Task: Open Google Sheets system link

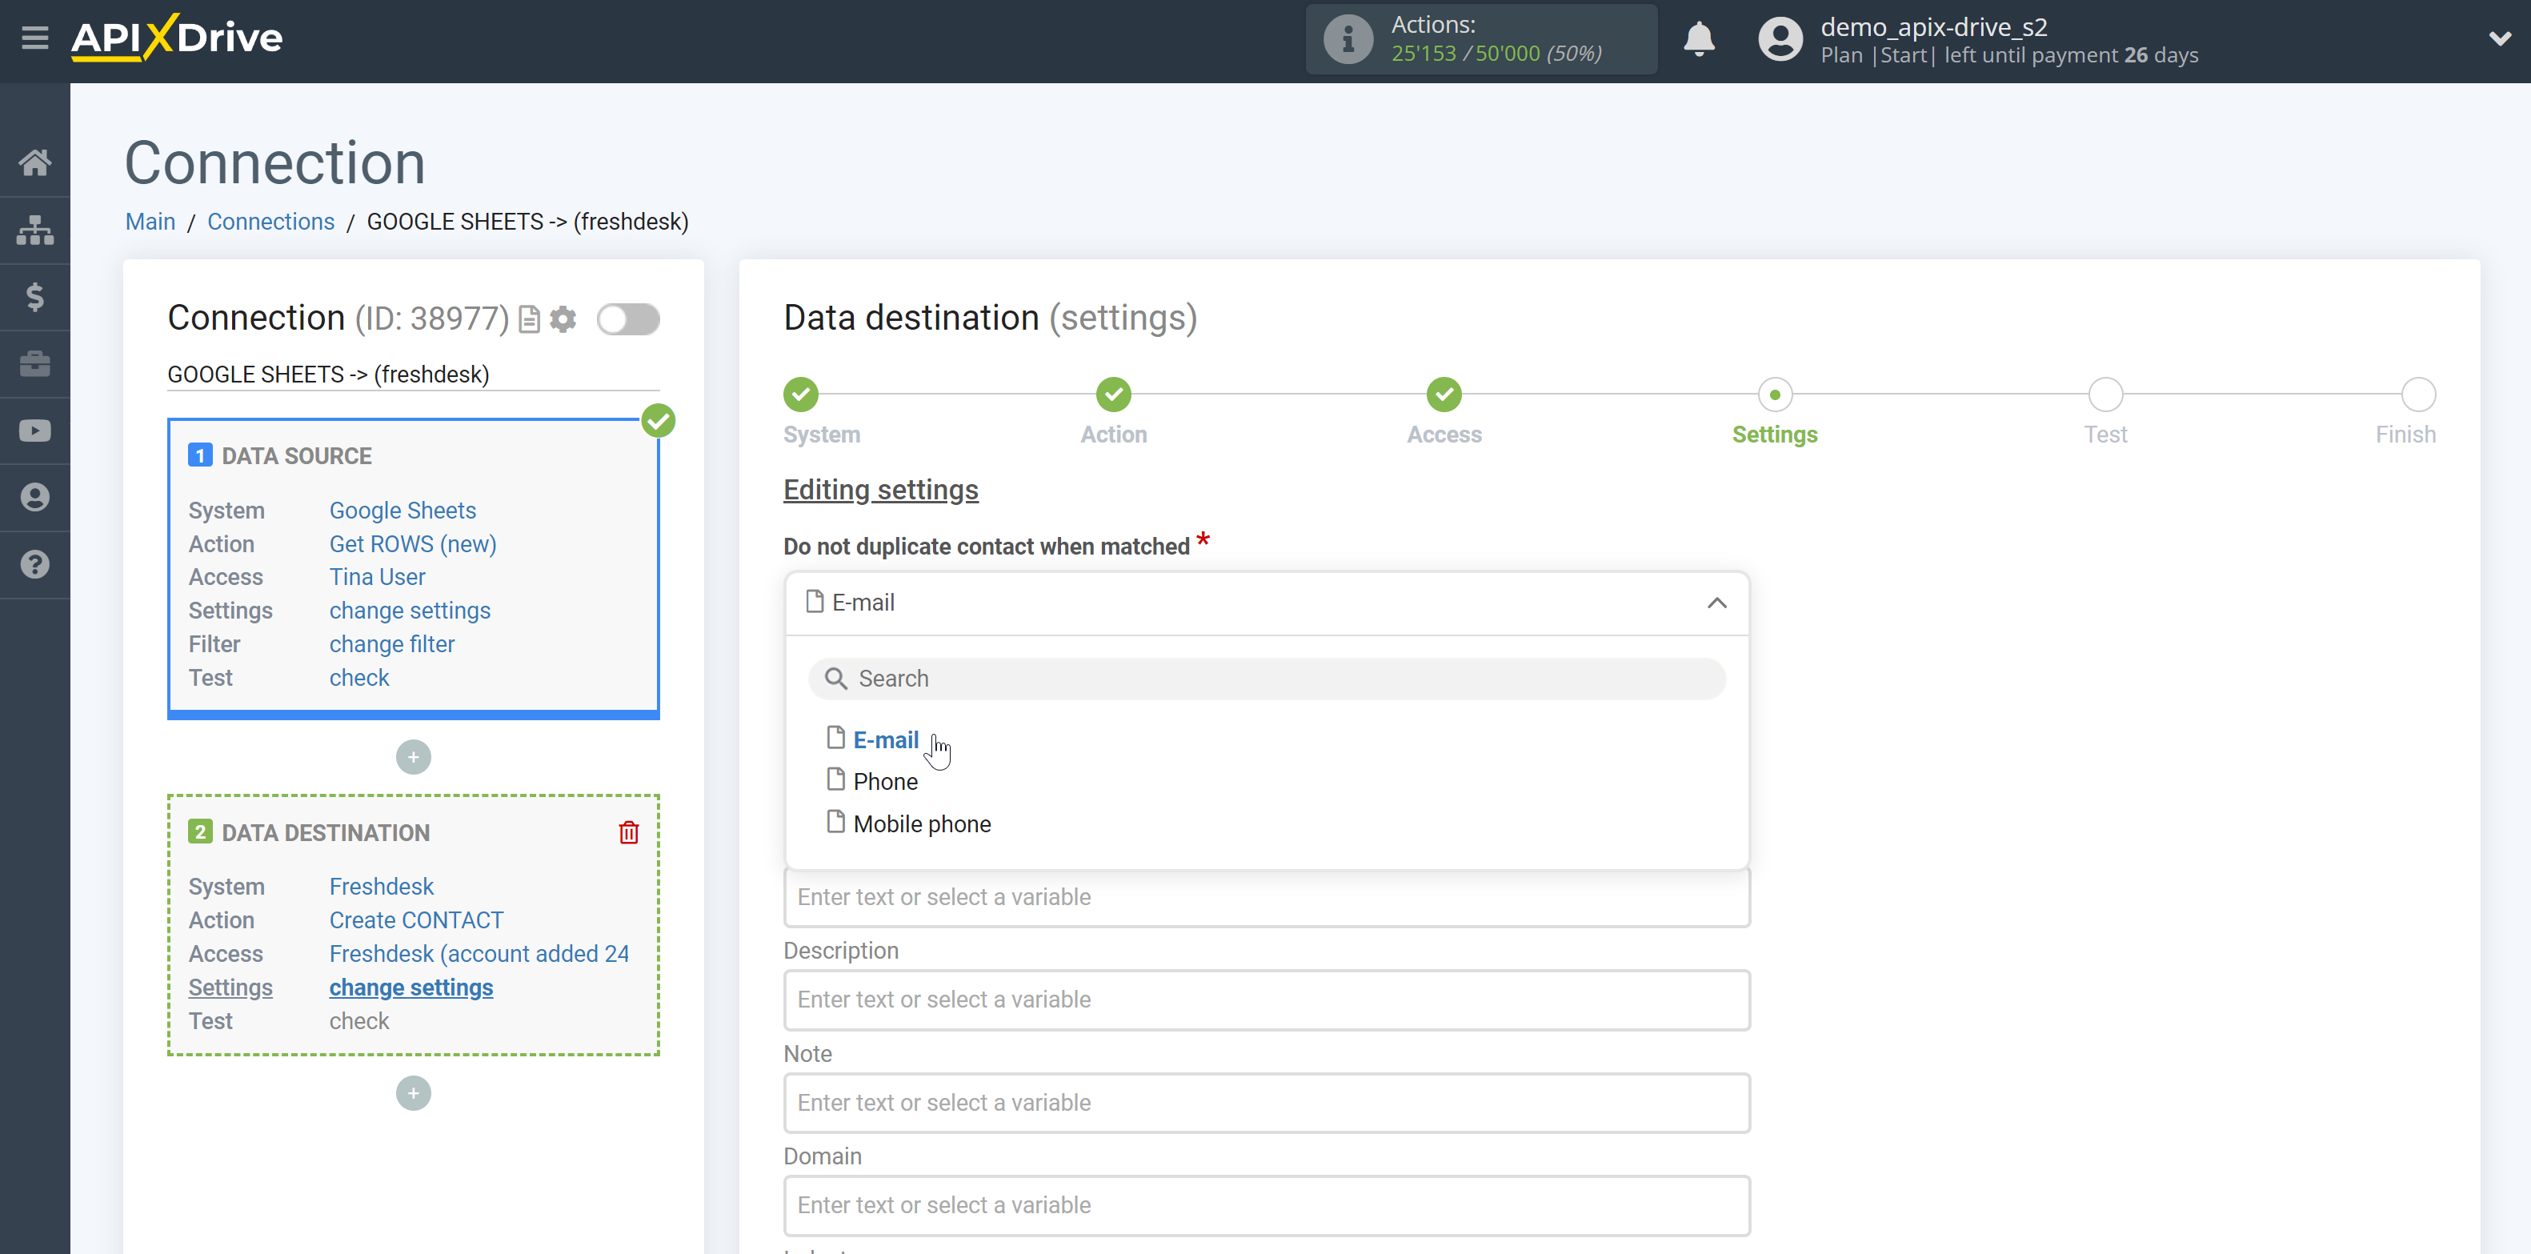Action: [402, 510]
